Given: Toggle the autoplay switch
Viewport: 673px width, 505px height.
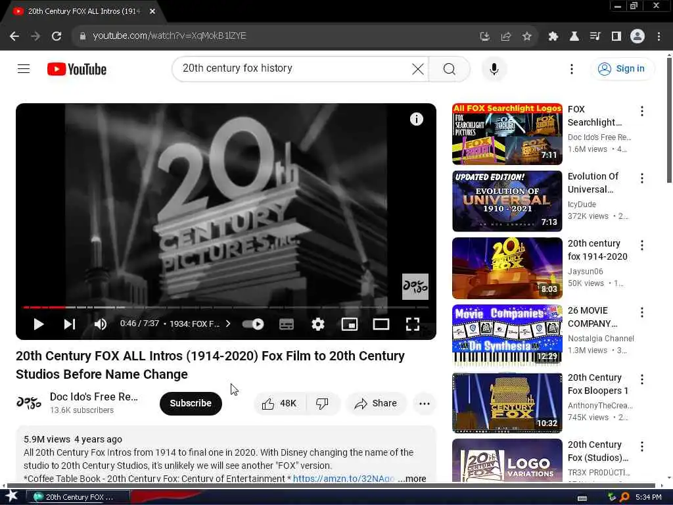Looking at the screenshot, I should pos(253,324).
